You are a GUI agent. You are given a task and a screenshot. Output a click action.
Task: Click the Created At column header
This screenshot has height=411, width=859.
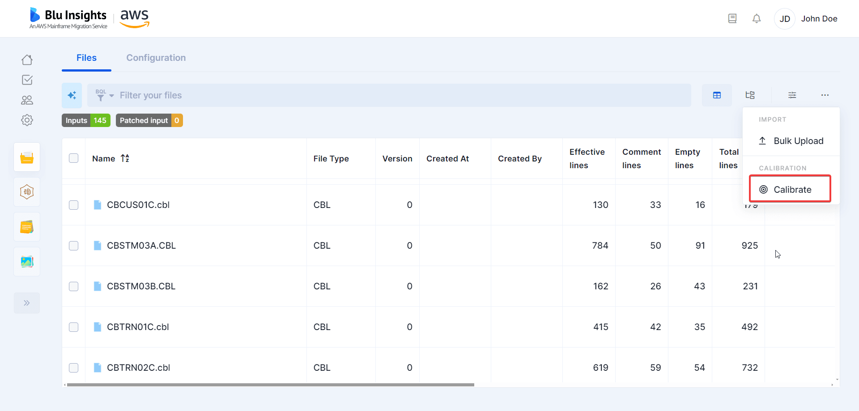click(x=447, y=159)
